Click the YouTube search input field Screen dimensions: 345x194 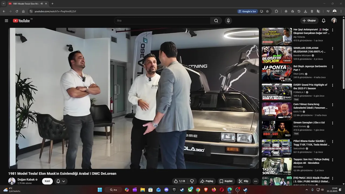pos(163,21)
